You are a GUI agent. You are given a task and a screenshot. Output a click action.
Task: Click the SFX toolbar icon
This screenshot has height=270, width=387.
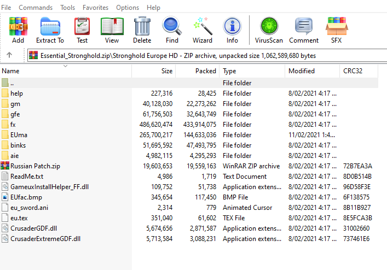337,26
